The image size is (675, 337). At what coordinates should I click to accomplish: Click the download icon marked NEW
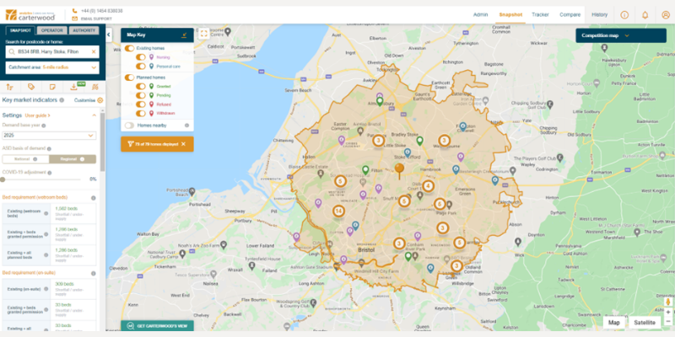73,87
